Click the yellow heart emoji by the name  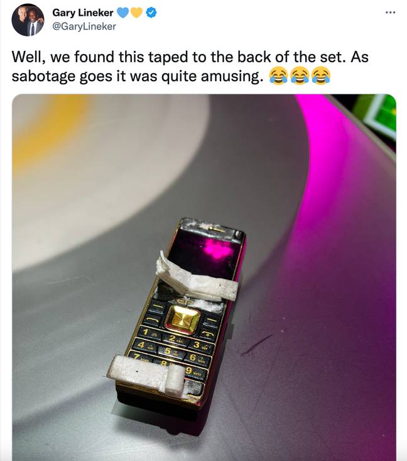pos(136,13)
